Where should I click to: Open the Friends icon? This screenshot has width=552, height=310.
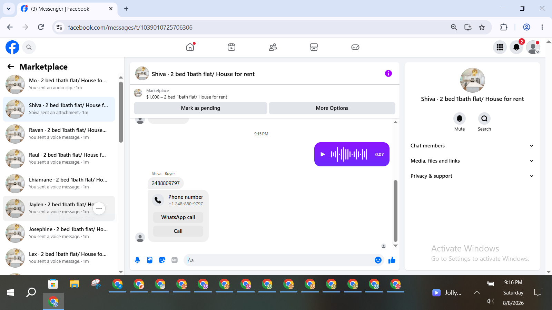pos(273,47)
